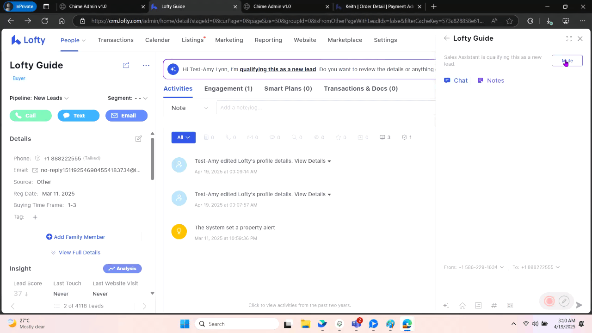Filter activities by system logs count 3
Screen dimensions: 592x333
coord(385,137)
